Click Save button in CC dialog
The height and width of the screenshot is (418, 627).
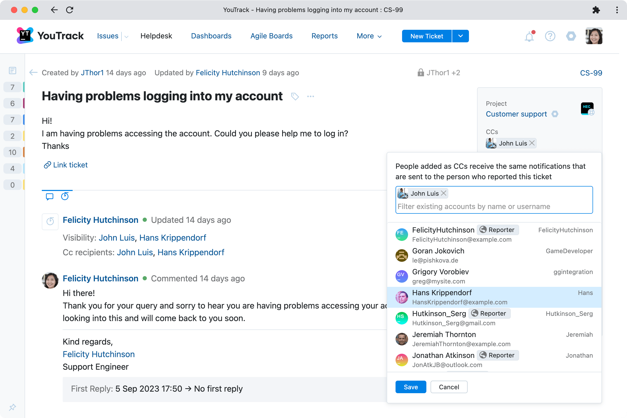(x=410, y=387)
